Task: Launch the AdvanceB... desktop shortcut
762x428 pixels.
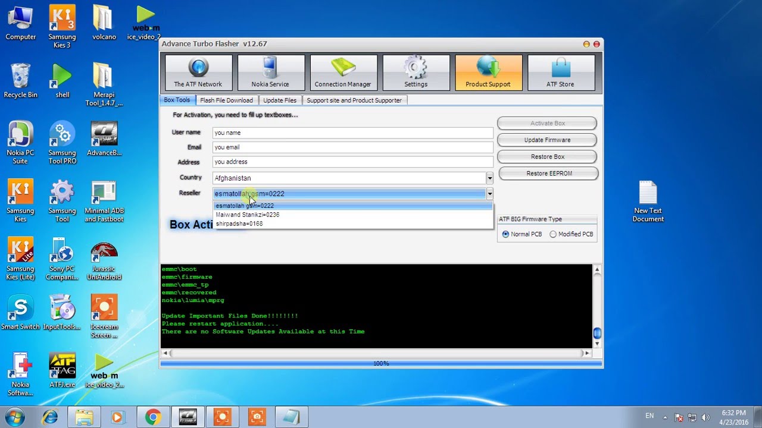Action: tap(104, 139)
